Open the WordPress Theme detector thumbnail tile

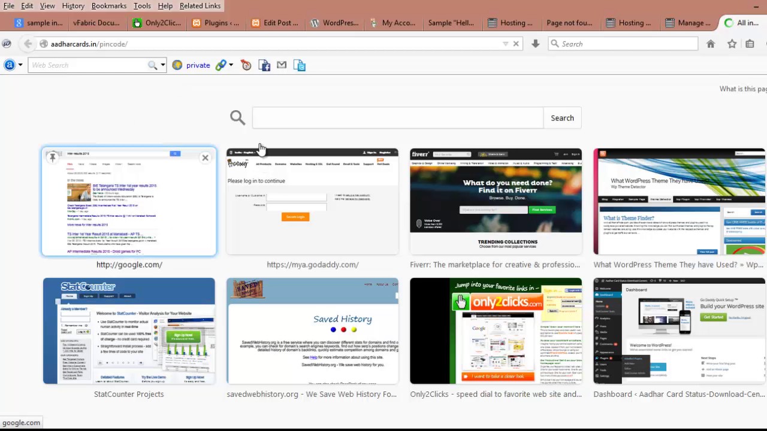pos(679,202)
